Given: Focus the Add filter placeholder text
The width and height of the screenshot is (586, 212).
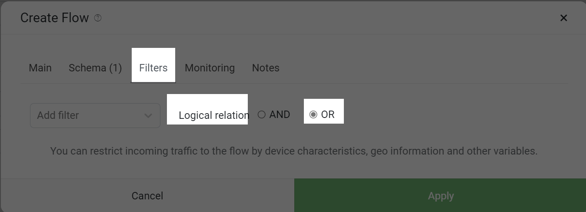Looking at the screenshot, I should coord(58,115).
